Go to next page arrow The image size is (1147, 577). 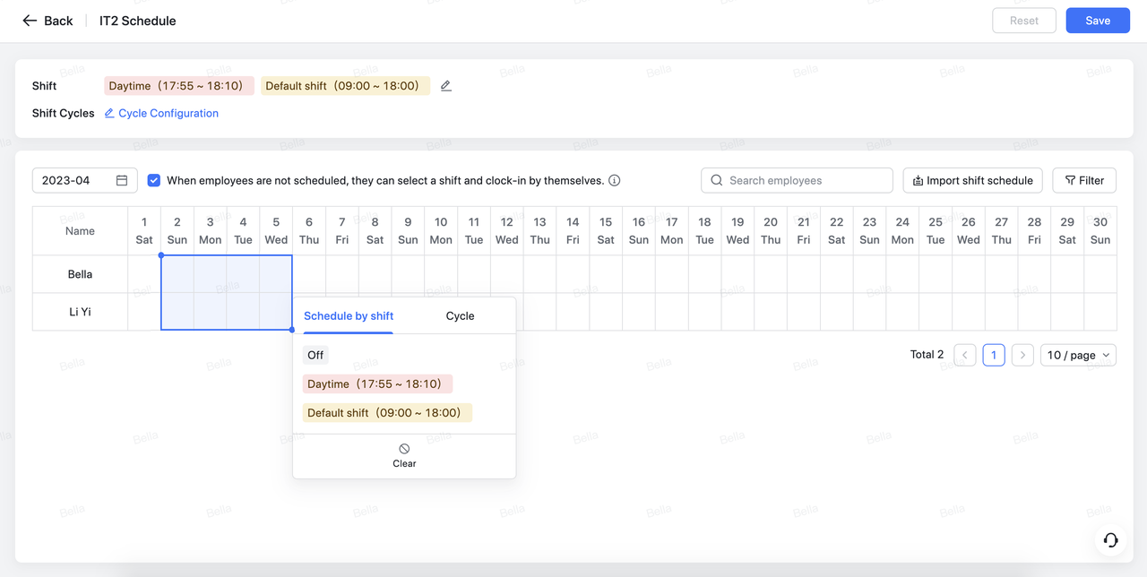click(1022, 355)
